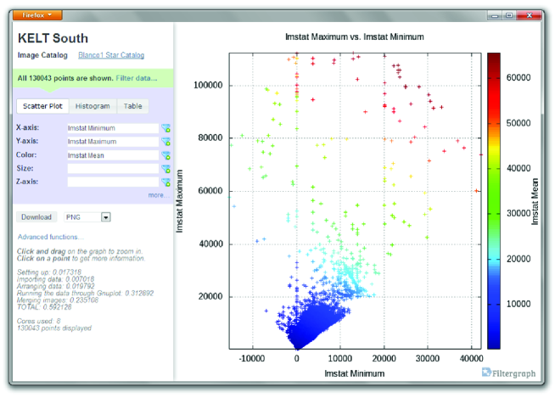Image resolution: width=555 pixels, height=398 pixels.
Task: Click the 40000 x-axis tick label
Action: pyautogui.click(x=471, y=359)
